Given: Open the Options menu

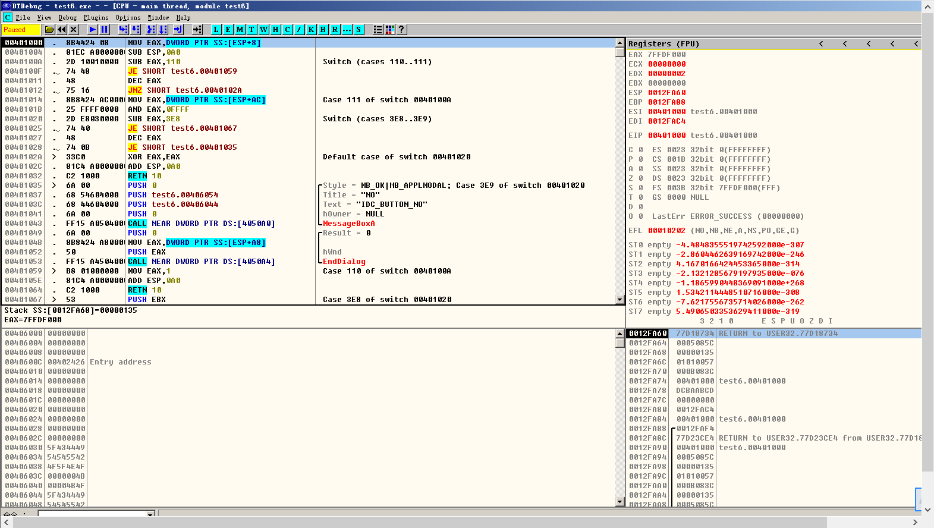Looking at the screenshot, I should click(128, 18).
